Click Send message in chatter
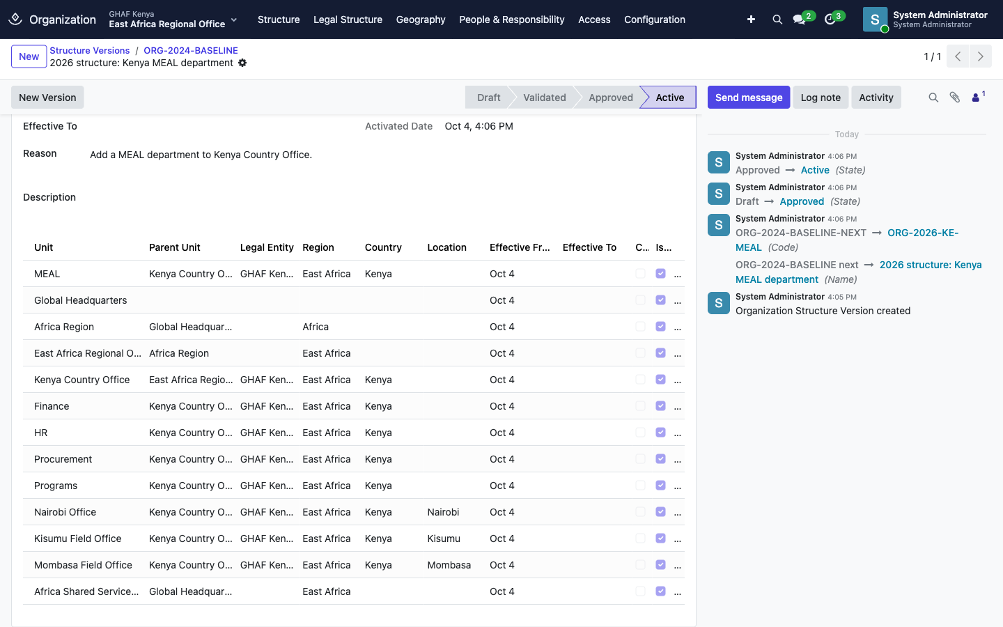This screenshot has width=1003, height=627. coord(749,98)
